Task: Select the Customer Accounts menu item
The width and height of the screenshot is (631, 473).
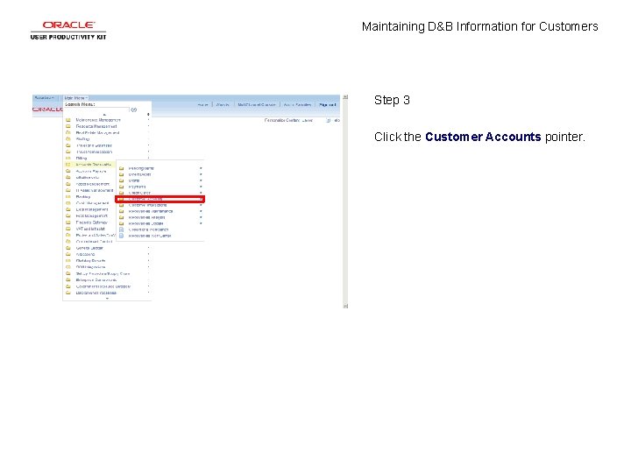Action: 160,199
